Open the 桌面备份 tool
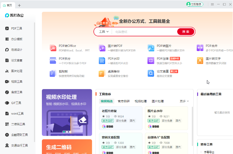The height and width of the screenshot is (154, 233). point(113,74)
